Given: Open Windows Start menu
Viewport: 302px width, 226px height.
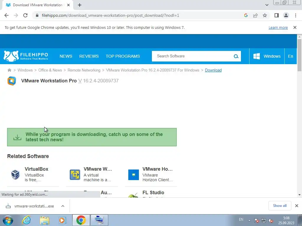Looking at the screenshot, I should [8, 220].
